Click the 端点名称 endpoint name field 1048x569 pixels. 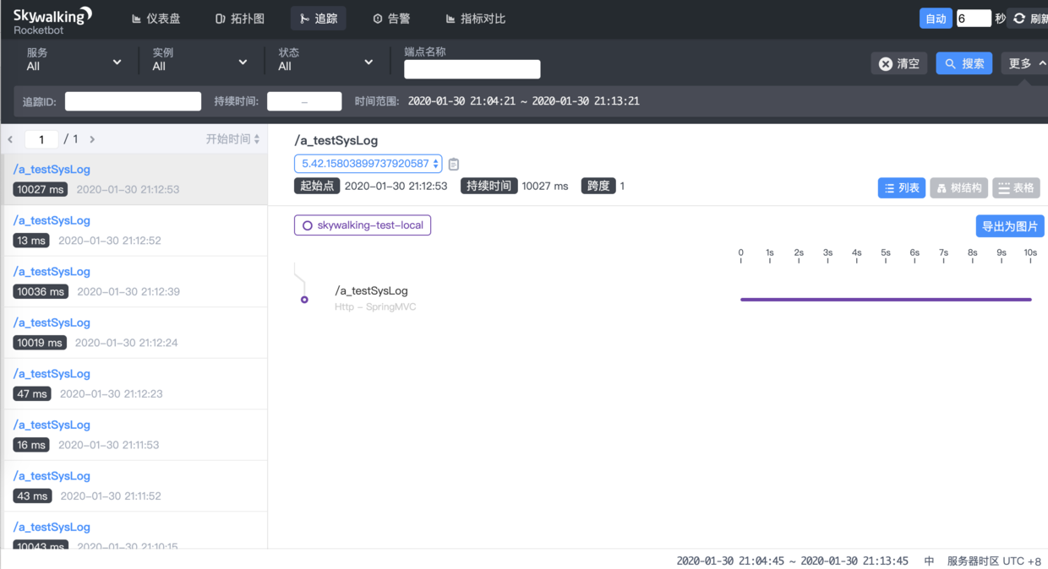coord(472,69)
